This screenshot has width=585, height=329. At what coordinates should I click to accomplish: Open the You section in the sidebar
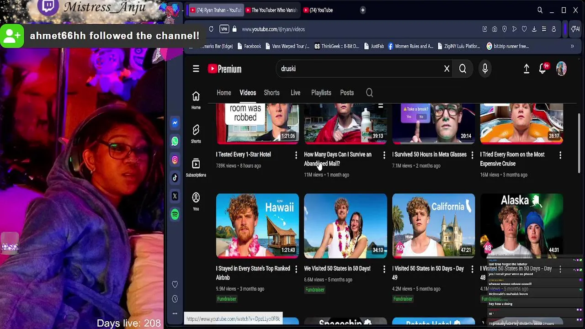click(x=196, y=202)
